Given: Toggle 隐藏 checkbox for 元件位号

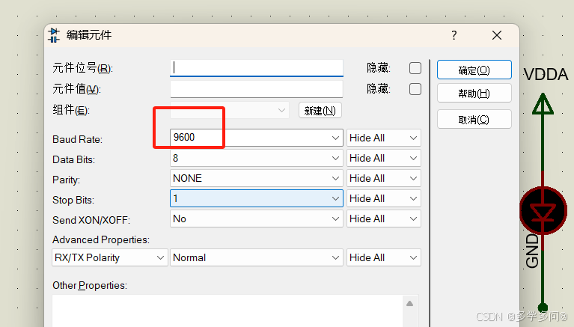Looking at the screenshot, I should pos(415,68).
